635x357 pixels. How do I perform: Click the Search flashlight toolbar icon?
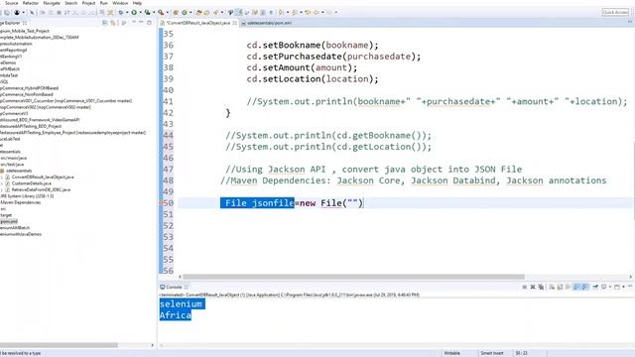click(216, 12)
